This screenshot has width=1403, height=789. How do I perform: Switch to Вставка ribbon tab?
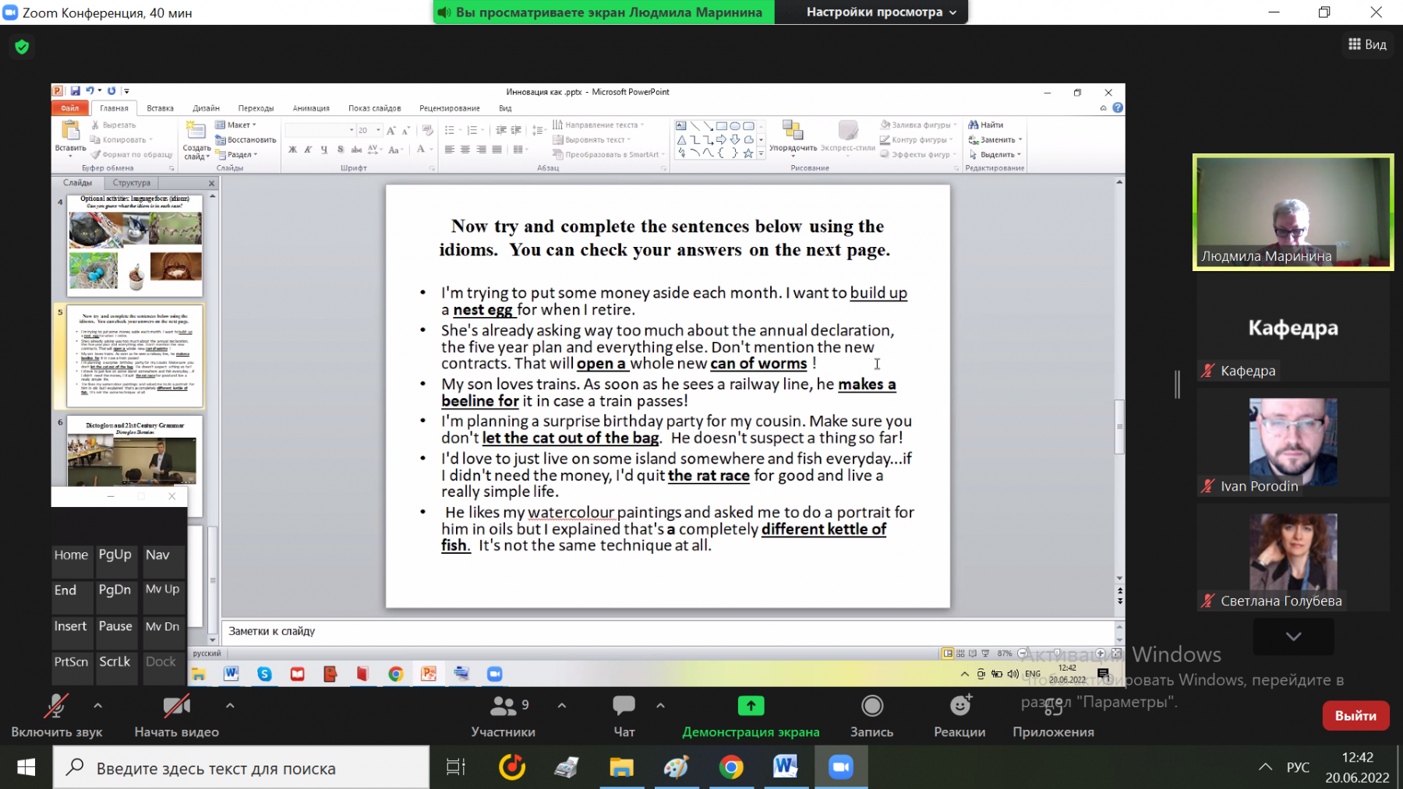pos(160,108)
